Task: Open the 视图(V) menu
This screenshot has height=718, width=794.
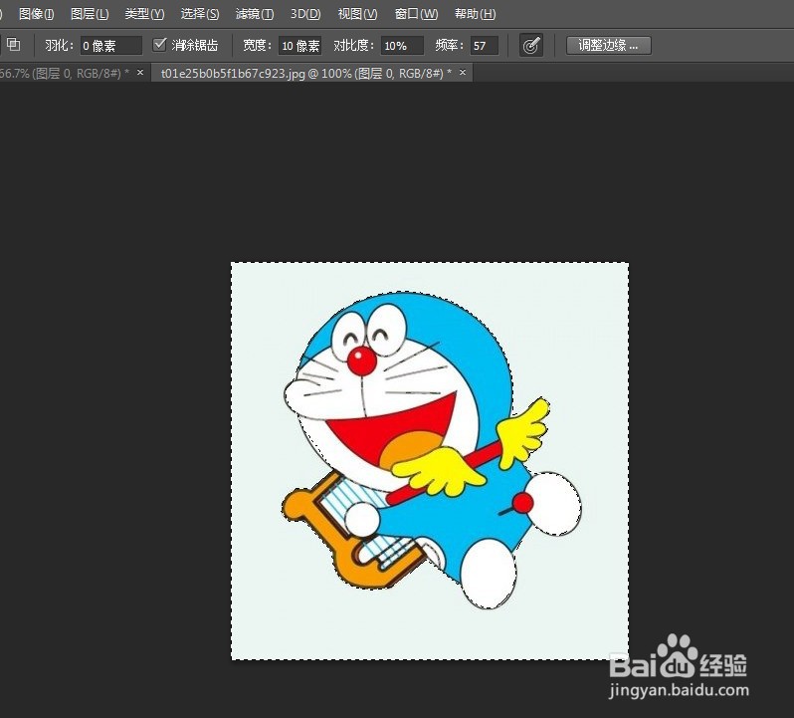Action: pyautogui.click(x=357, y=14)
